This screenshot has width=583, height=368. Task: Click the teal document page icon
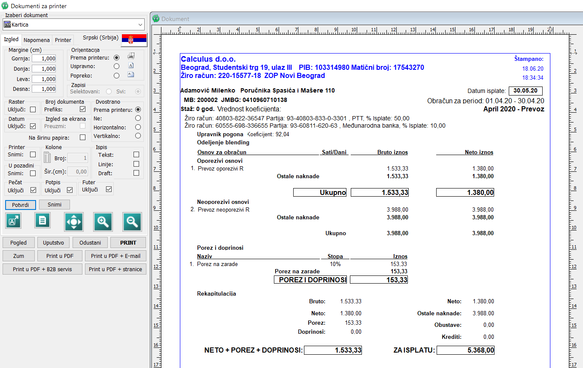point(43,221)
